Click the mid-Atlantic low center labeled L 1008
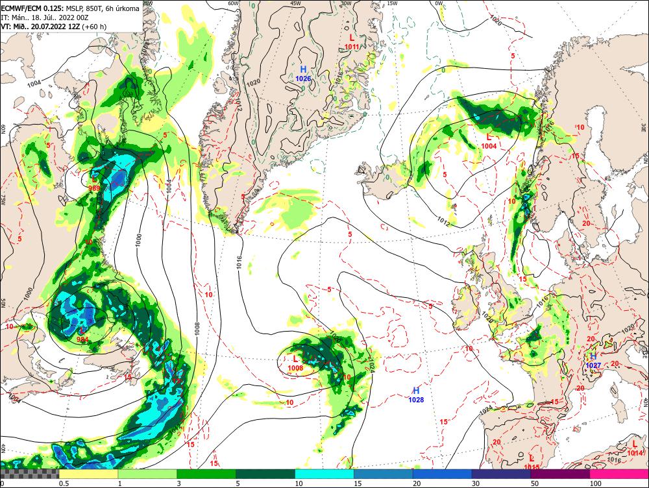 click(x=295, y=363)
